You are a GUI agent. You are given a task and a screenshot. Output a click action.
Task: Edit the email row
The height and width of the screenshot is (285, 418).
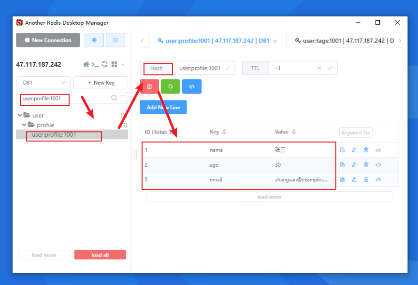click(x=354, y=180)
